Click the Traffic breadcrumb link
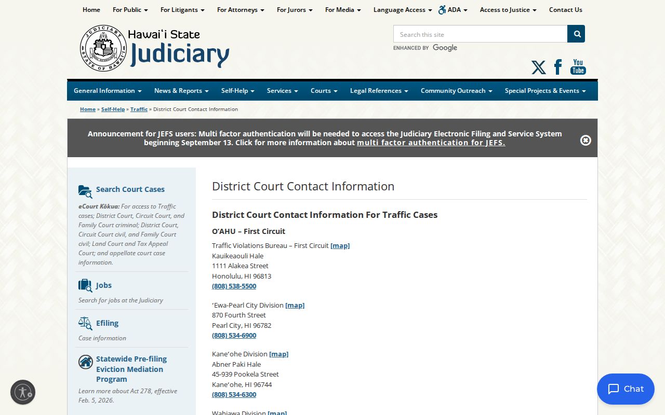The height and width of the screenshot is (415, 665). 139,109
